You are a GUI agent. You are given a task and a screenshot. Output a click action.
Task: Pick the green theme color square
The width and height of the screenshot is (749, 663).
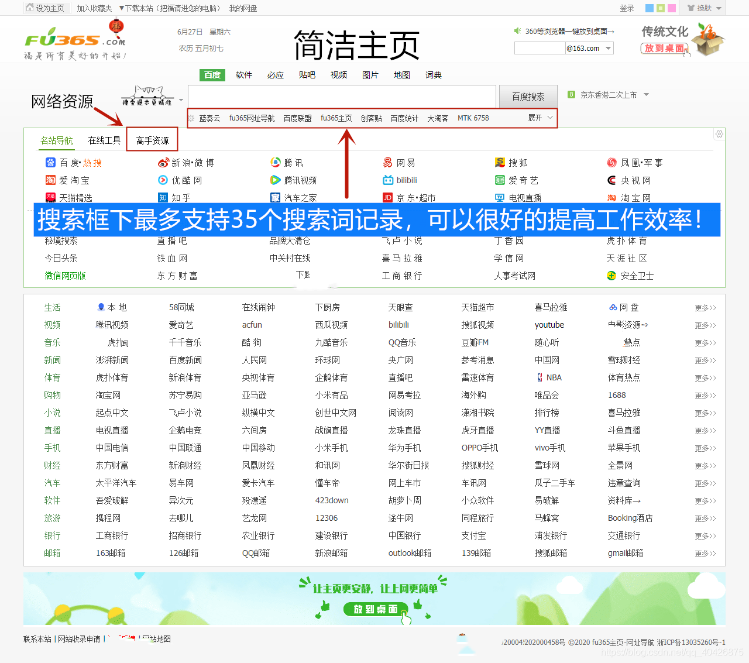[x=661, y=8]
